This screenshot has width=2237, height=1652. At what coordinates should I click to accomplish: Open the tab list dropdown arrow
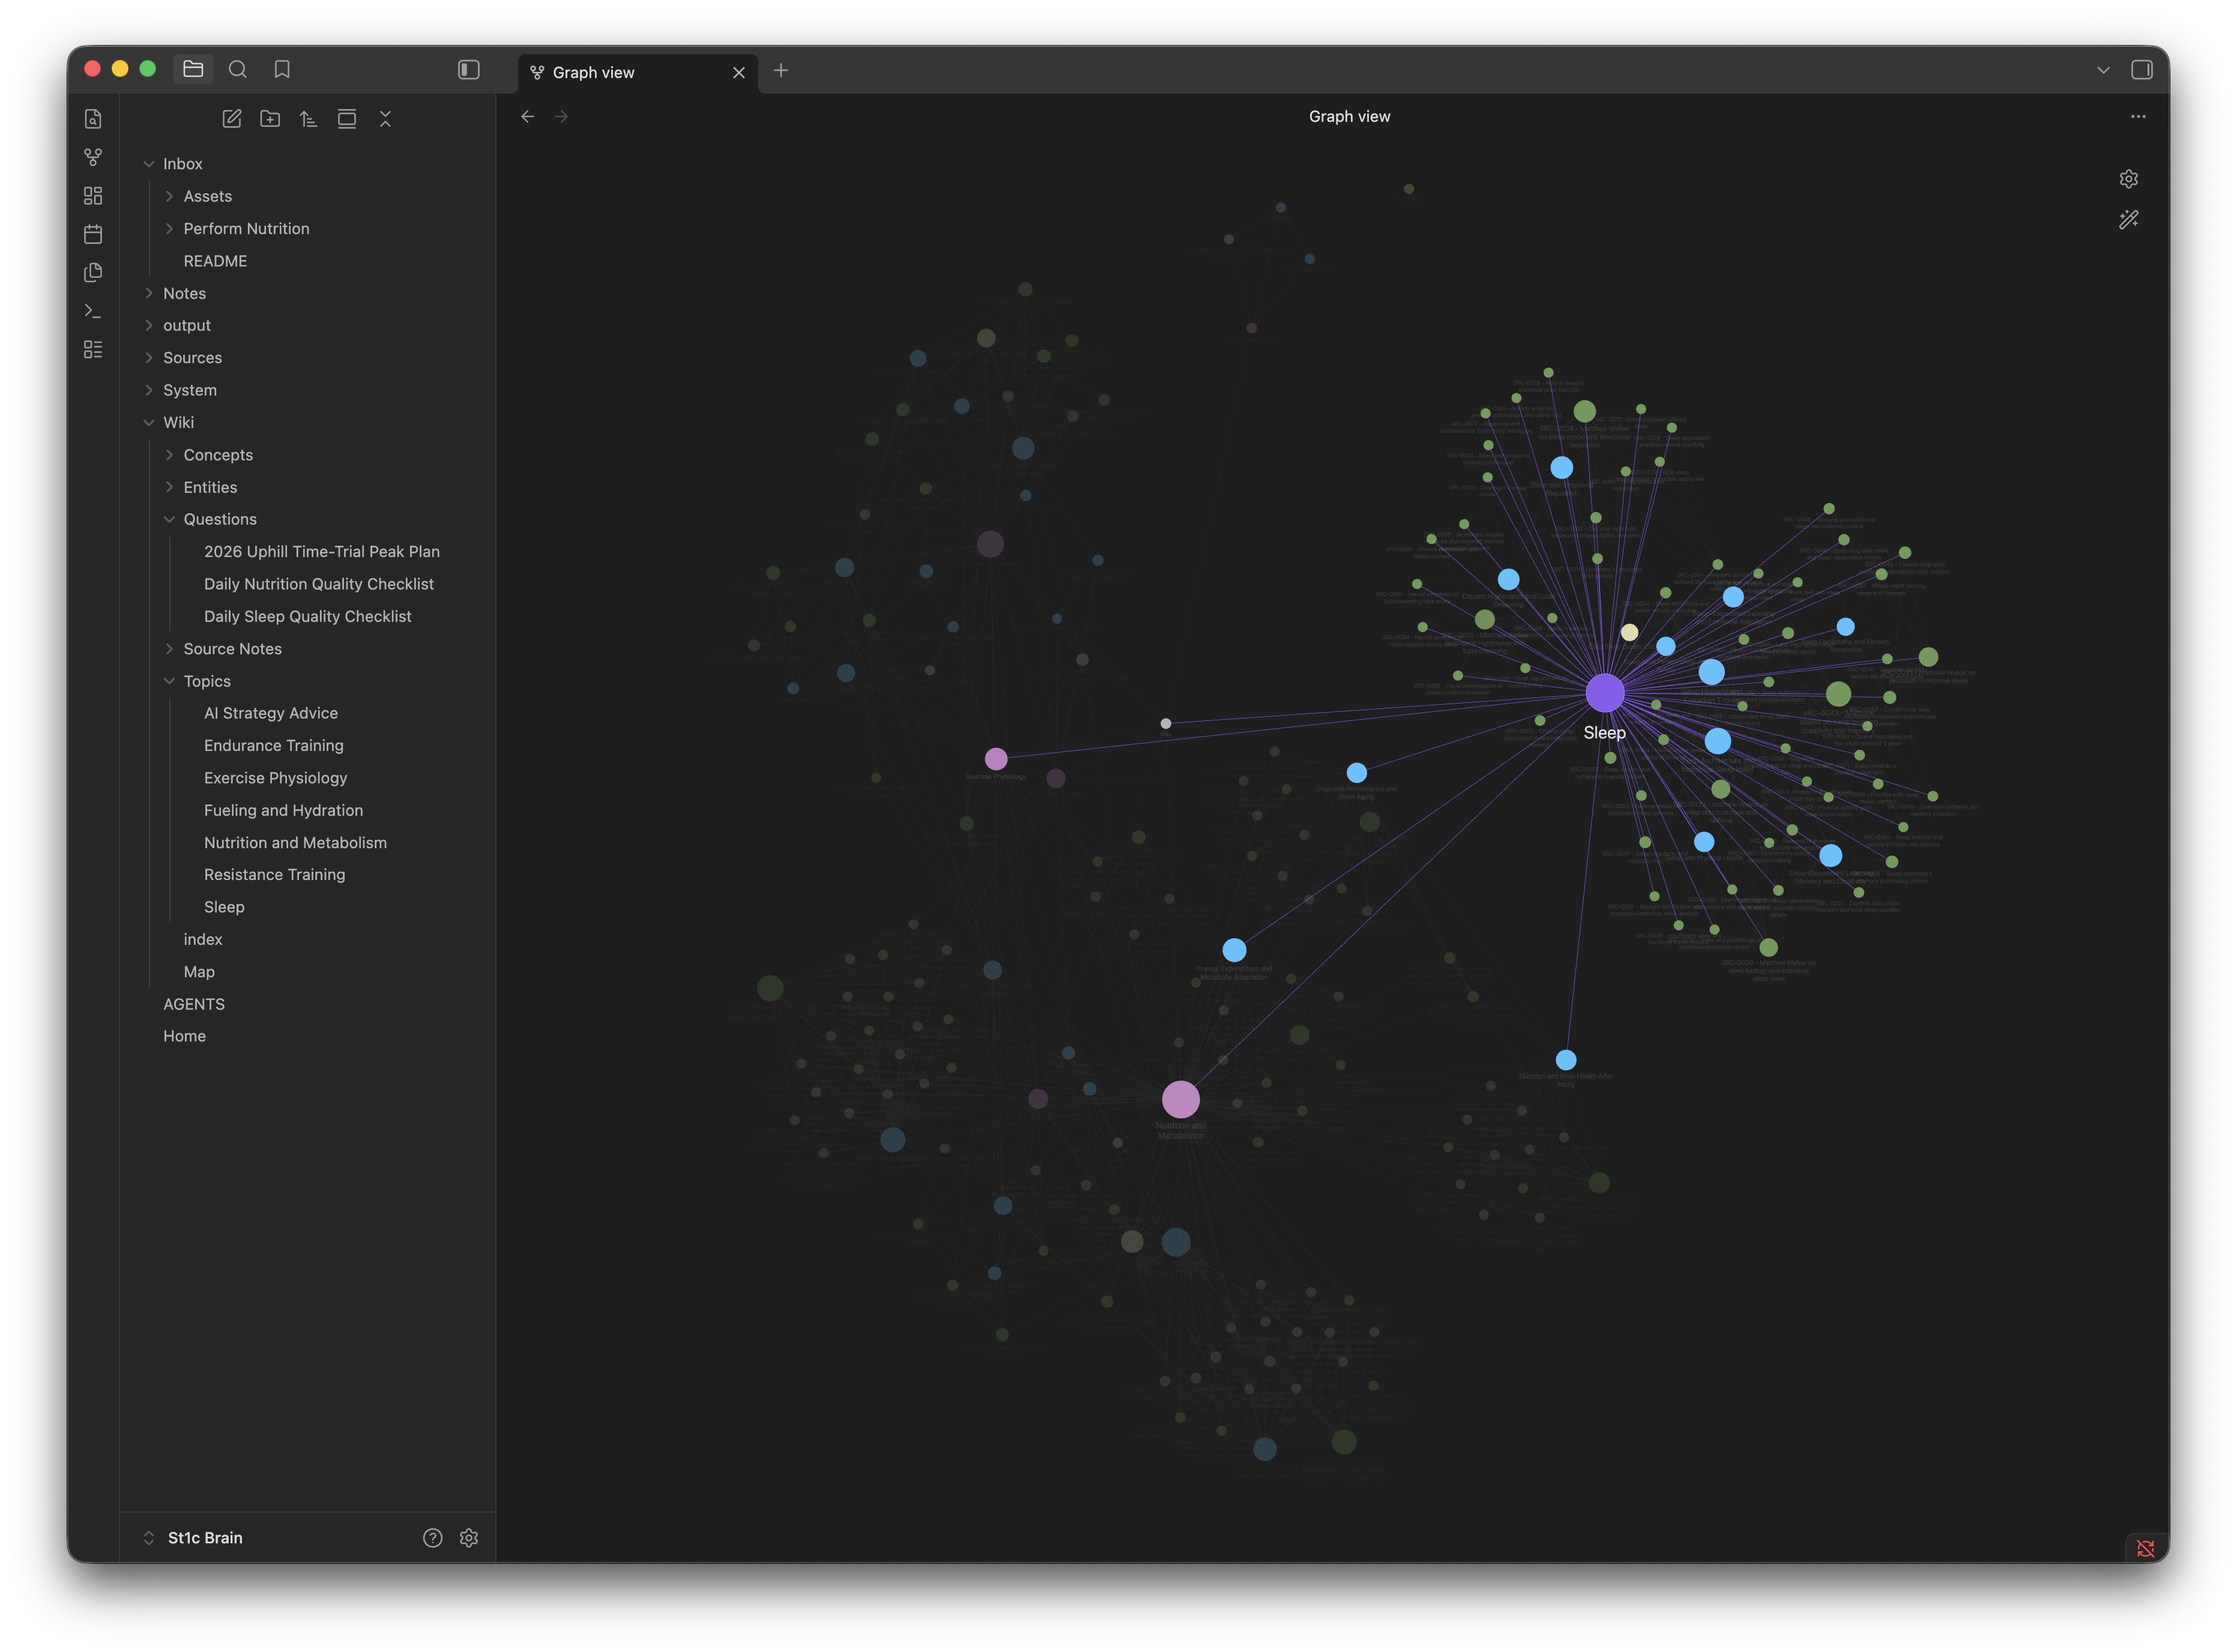pyautogui.click(x=2103, y=70)
